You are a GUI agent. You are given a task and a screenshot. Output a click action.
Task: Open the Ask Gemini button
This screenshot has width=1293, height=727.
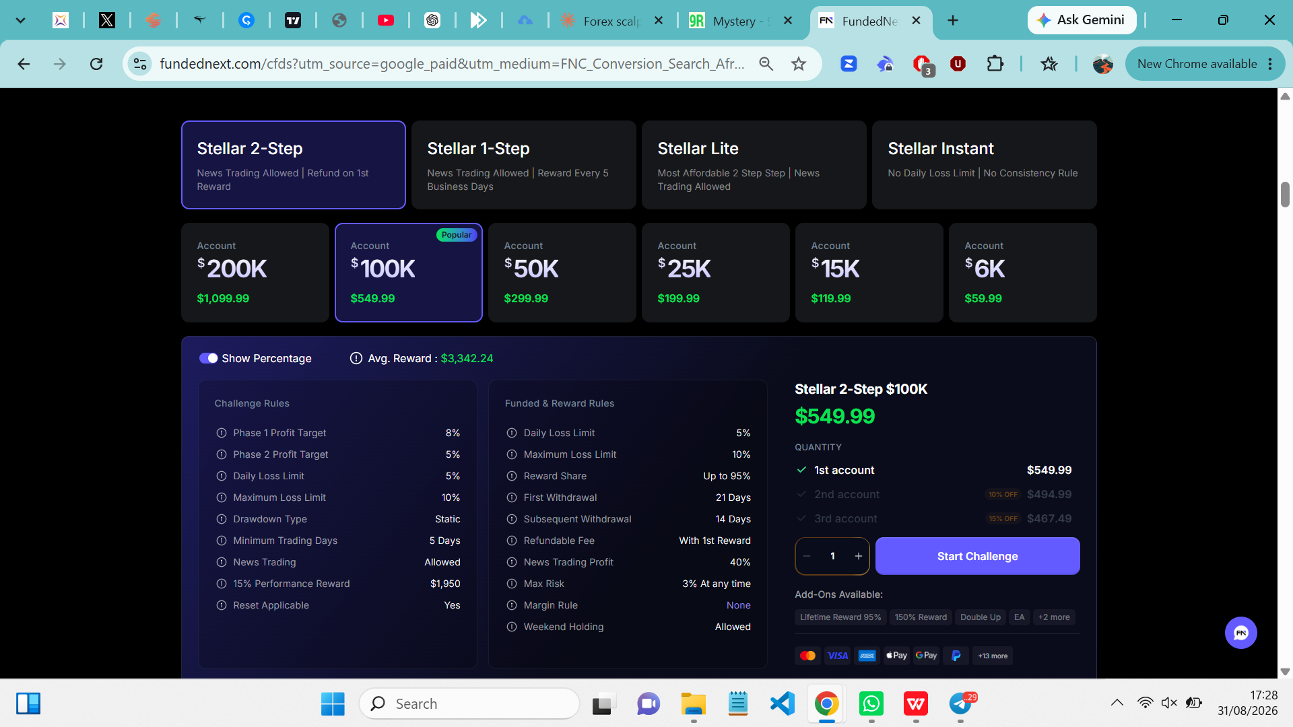[1082, 20]
